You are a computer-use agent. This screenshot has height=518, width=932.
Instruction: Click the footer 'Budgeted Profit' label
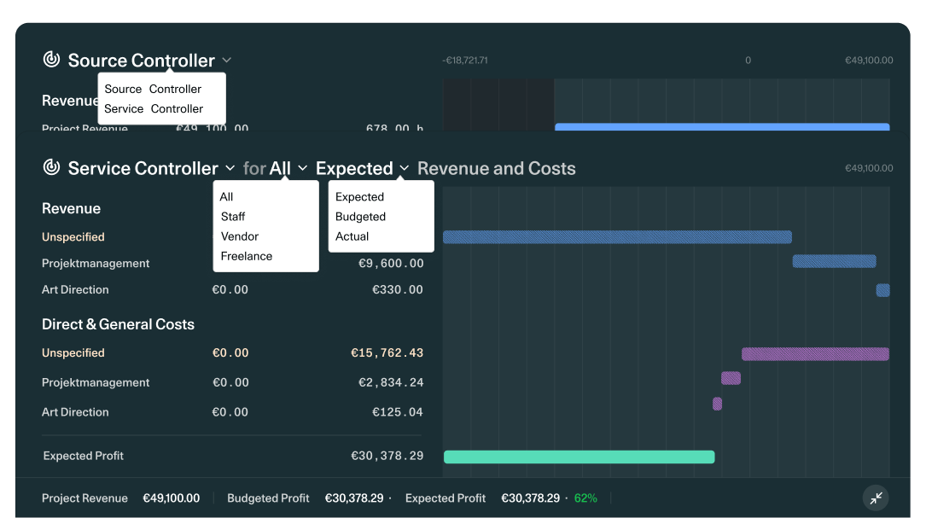(268, 498)
